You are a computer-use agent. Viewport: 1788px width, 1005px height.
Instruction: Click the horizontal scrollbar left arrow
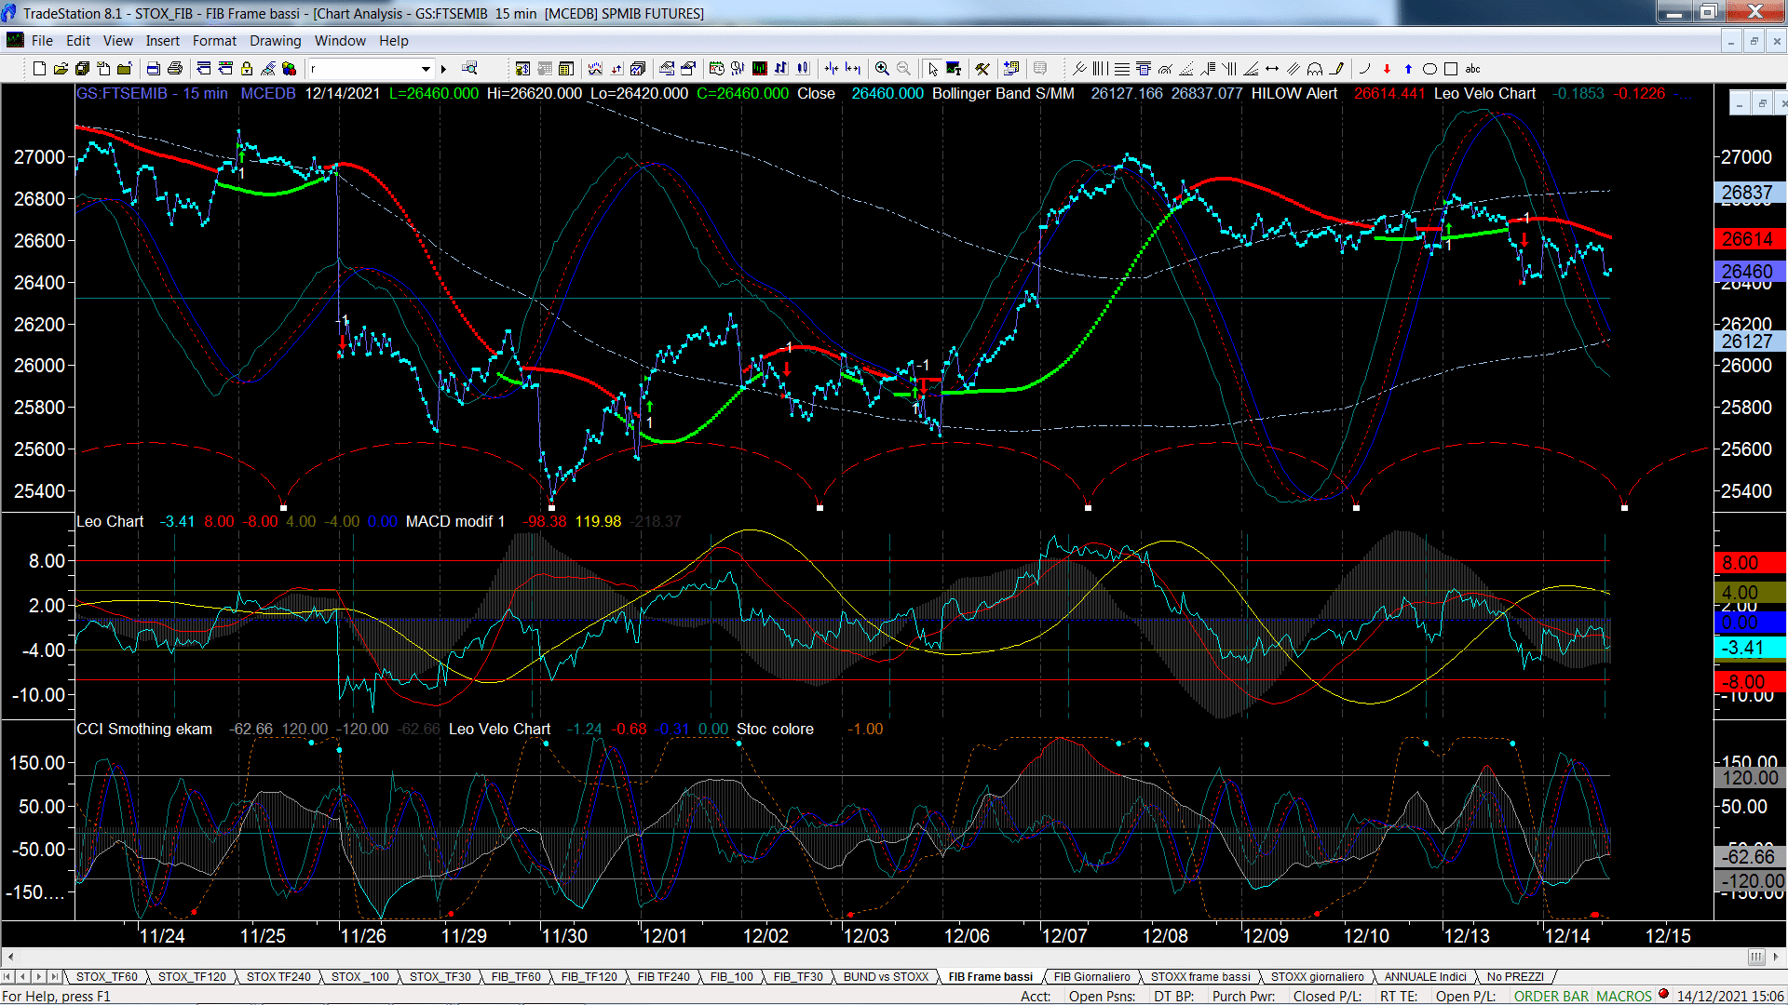[x=10, y=957]
